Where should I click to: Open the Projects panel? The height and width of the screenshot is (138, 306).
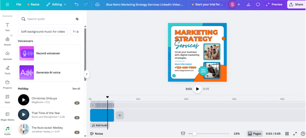point(7,84)
